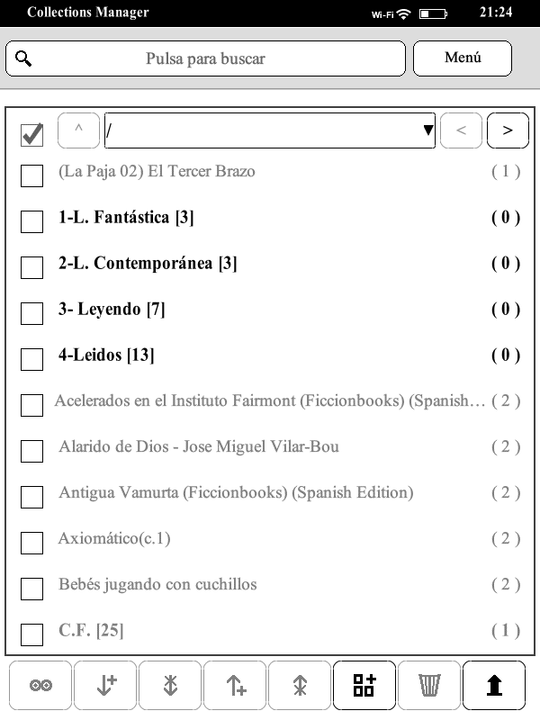Viewport: 540px width, 720px height.
Task: Click the add-collection grid plus icon
Action: pos(364,685)
